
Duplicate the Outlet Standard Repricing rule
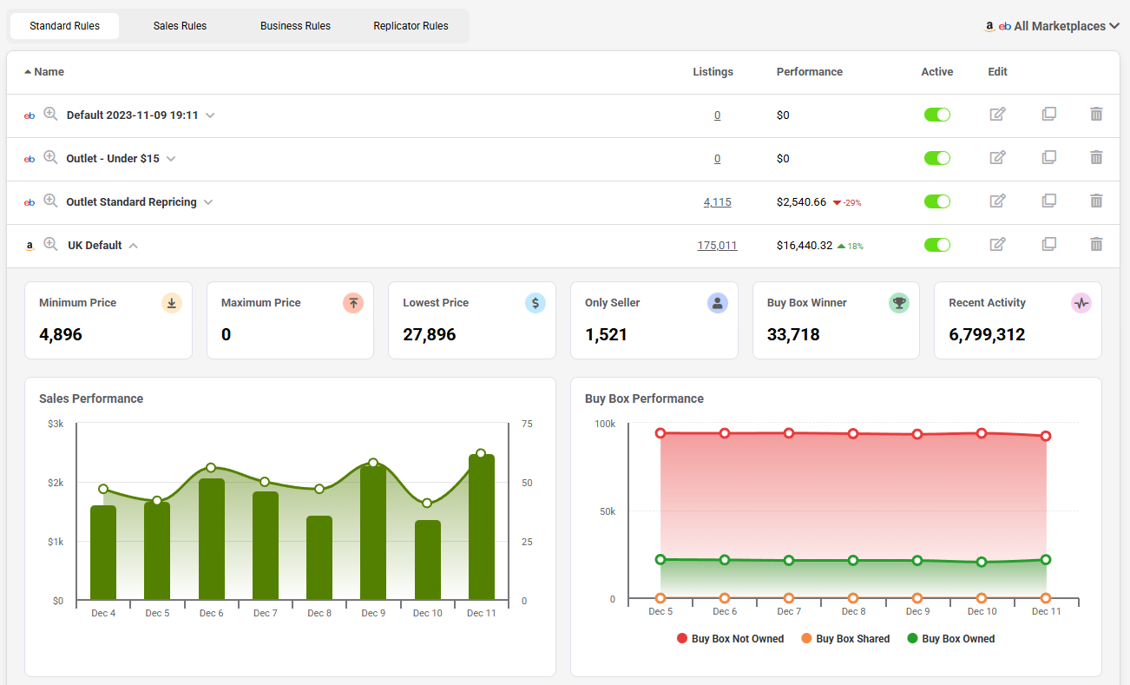(1048, 201)
